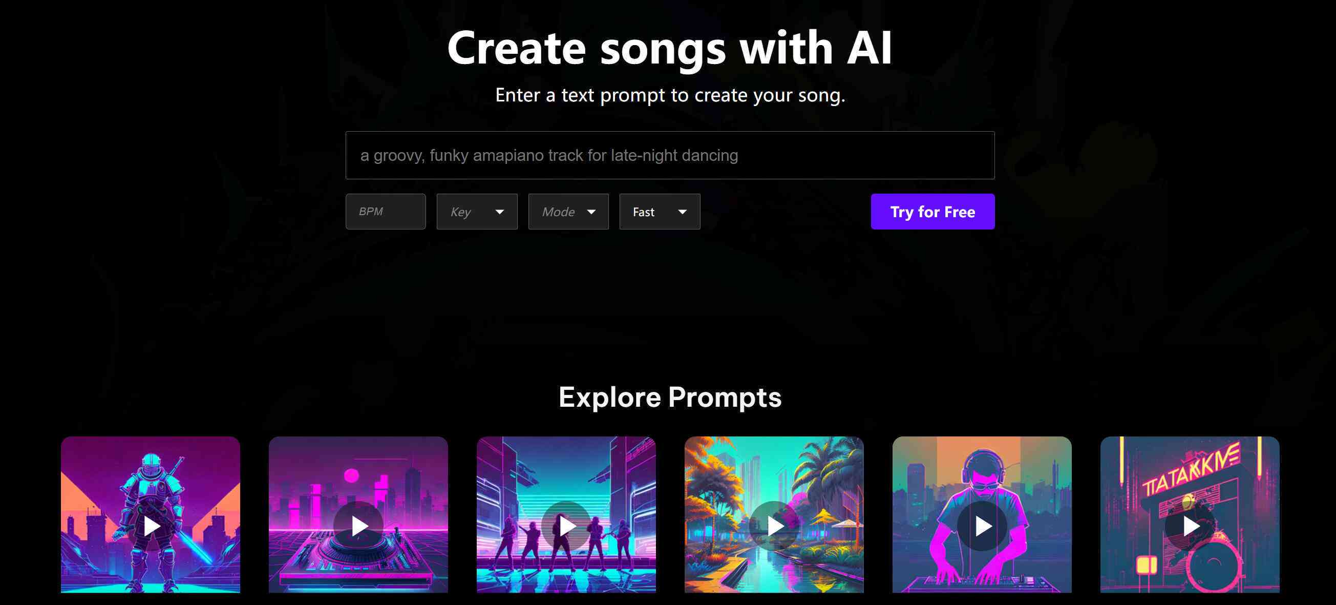Click the play button on TATAKKIVE sign thumbnail
This screenshot has width=1336, height=605.
click(x=1191, y=525)
